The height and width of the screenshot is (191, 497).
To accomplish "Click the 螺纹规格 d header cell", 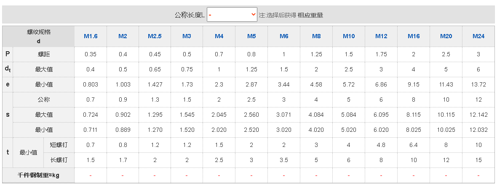I will [39, 37].
